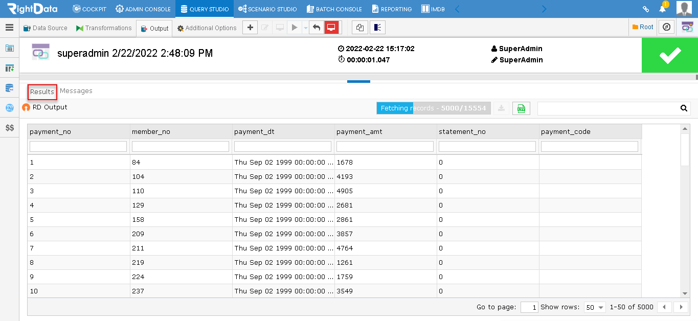Export results with the CSV icon
The height and width of the screenshot is (321, 698).
point(521,108)
